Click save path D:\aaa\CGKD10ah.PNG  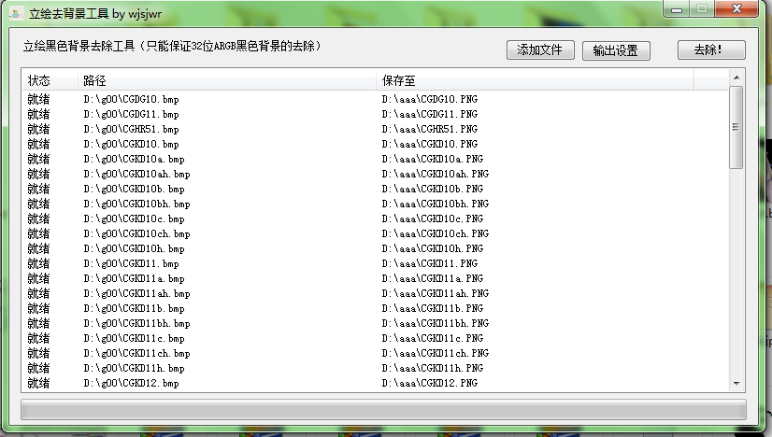pos(436,174)
